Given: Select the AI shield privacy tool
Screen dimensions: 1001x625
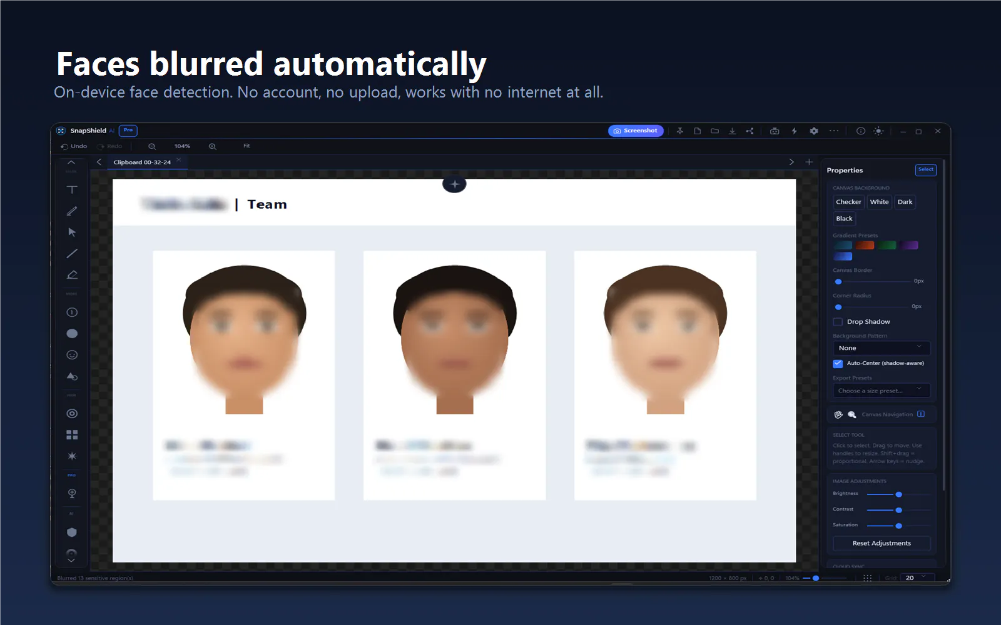Looking at the screenshot, I should [x=72, y=532].
